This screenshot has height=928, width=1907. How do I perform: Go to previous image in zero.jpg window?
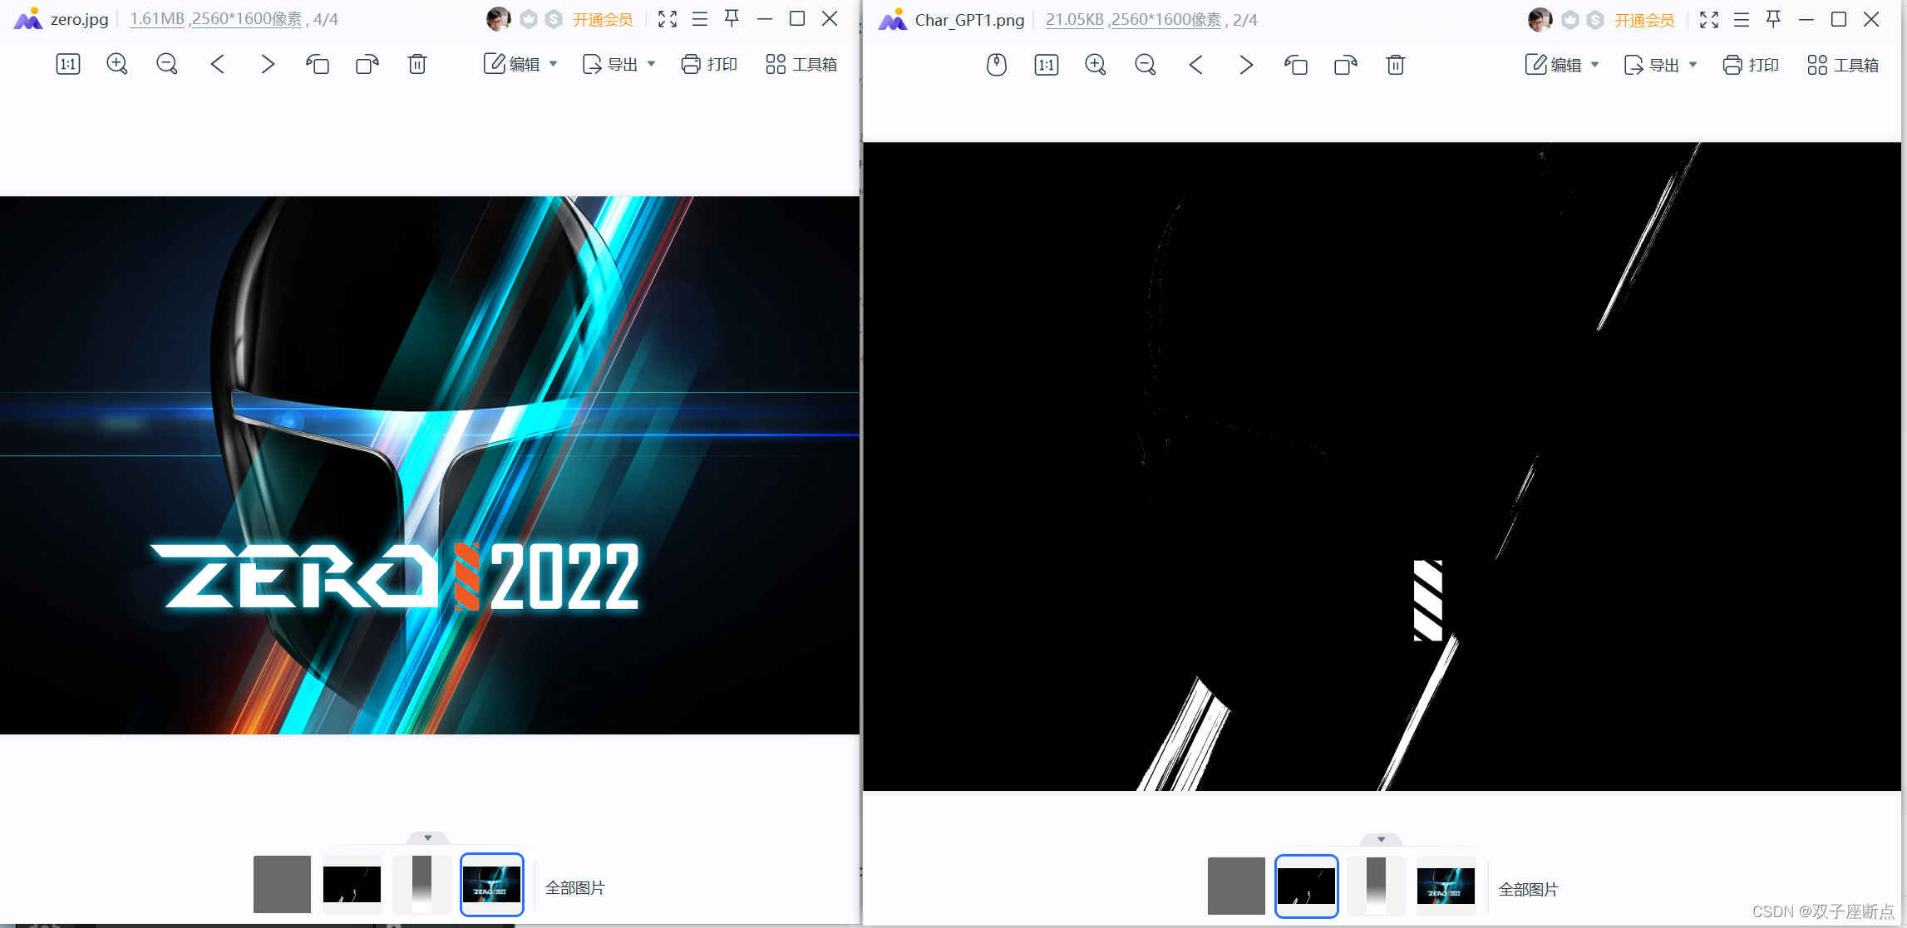pos(218,64)
